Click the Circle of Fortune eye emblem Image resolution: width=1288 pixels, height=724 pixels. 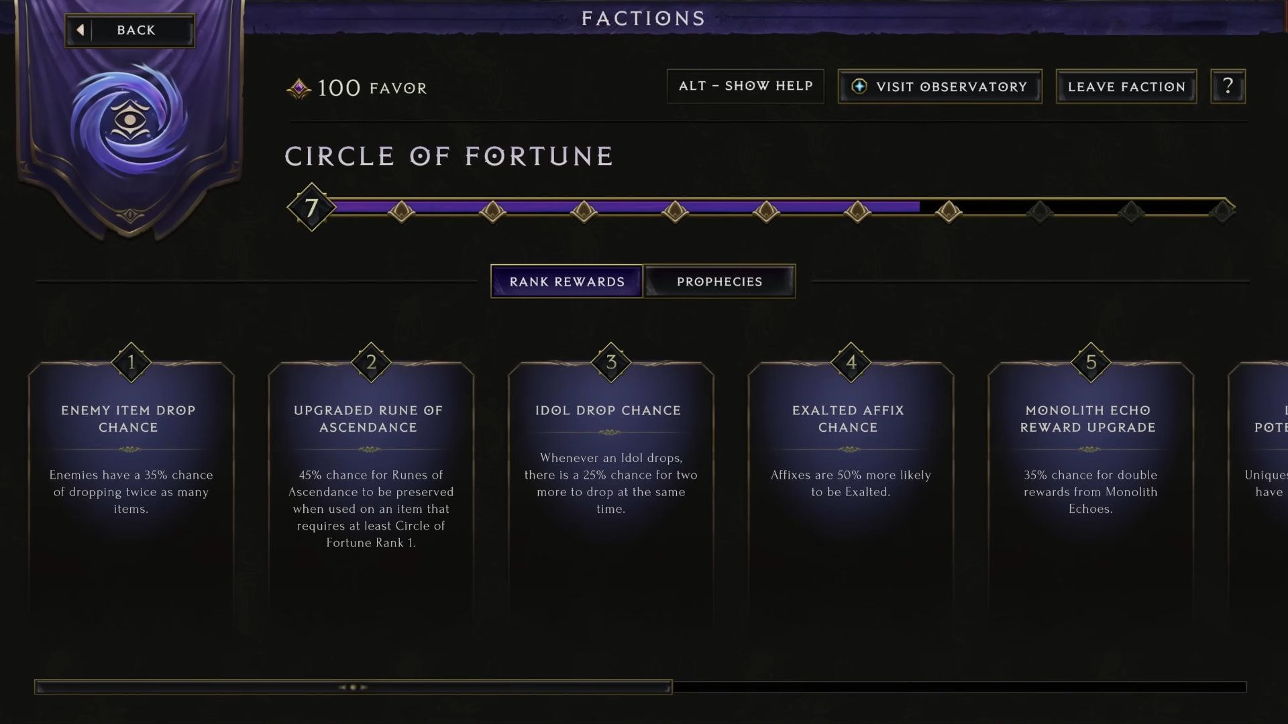(128, 121)
